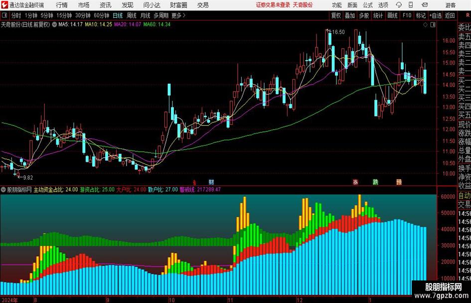Open the F10 company info button
This screenshot has width=471, height=303.
point(407,15)
